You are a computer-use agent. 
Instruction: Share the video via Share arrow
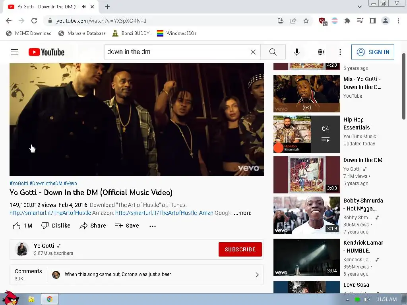(93, 226)
